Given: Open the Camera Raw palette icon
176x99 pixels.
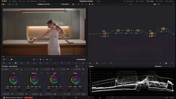Looking at the screenshot, I should coord(4,63).
